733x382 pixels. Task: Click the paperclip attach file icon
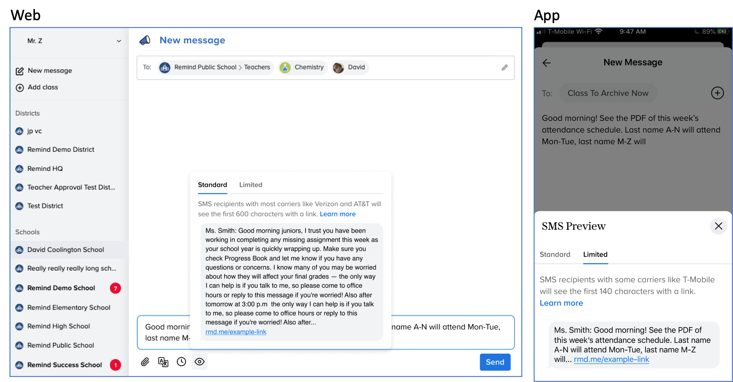tap(145, 362)
